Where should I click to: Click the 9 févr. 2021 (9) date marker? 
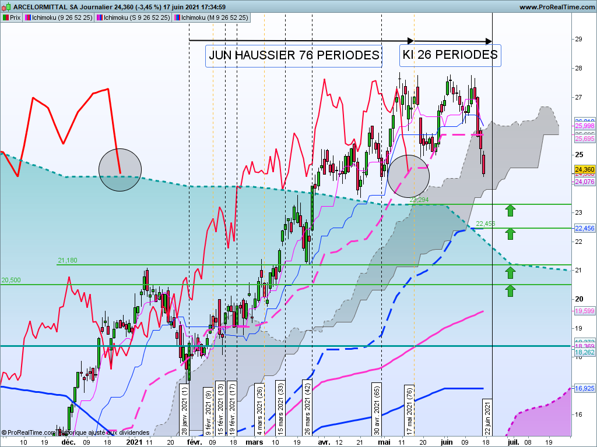[208, 411]
